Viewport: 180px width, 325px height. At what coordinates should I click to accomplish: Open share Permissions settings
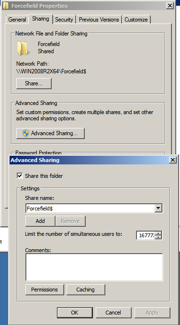(45, 290)
